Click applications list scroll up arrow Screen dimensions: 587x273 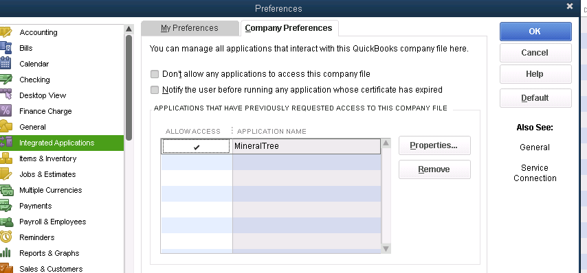386,143
